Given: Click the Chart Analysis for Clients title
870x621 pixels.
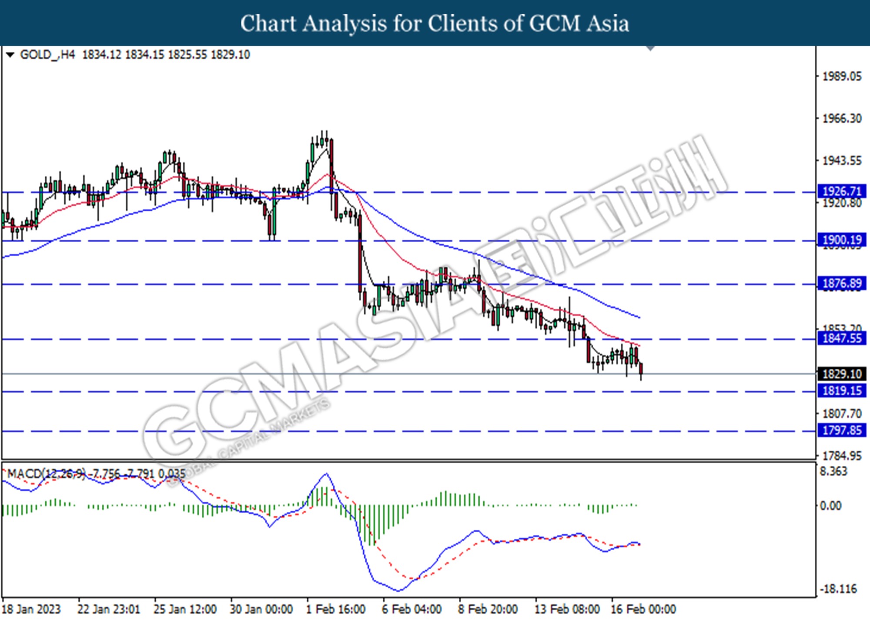Looking at the screenshot, I should click(x=435, y=23).
